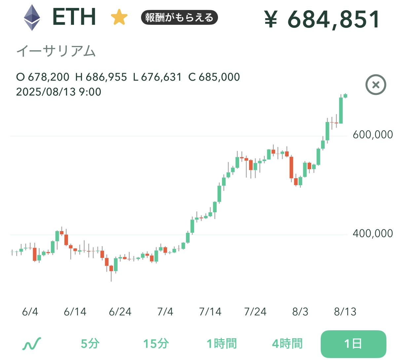The height and width of the screenshot is (364, 398).
Task: Select the 1日 daily interval button
Action: [x=353, y=344]
